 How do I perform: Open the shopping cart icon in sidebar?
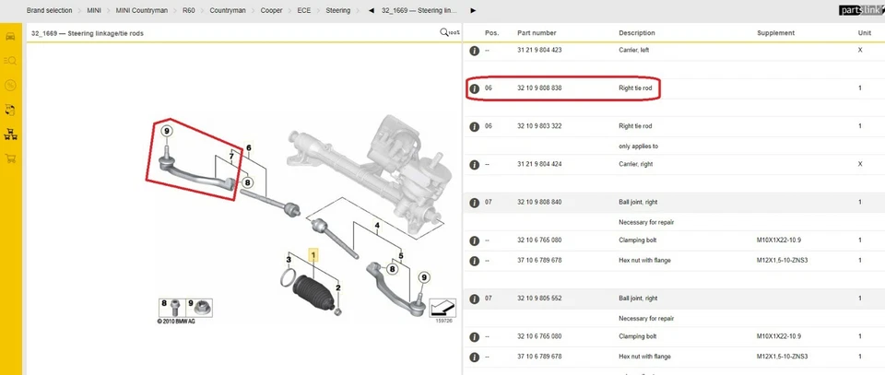pyautogui.click(x=9, y=158)
